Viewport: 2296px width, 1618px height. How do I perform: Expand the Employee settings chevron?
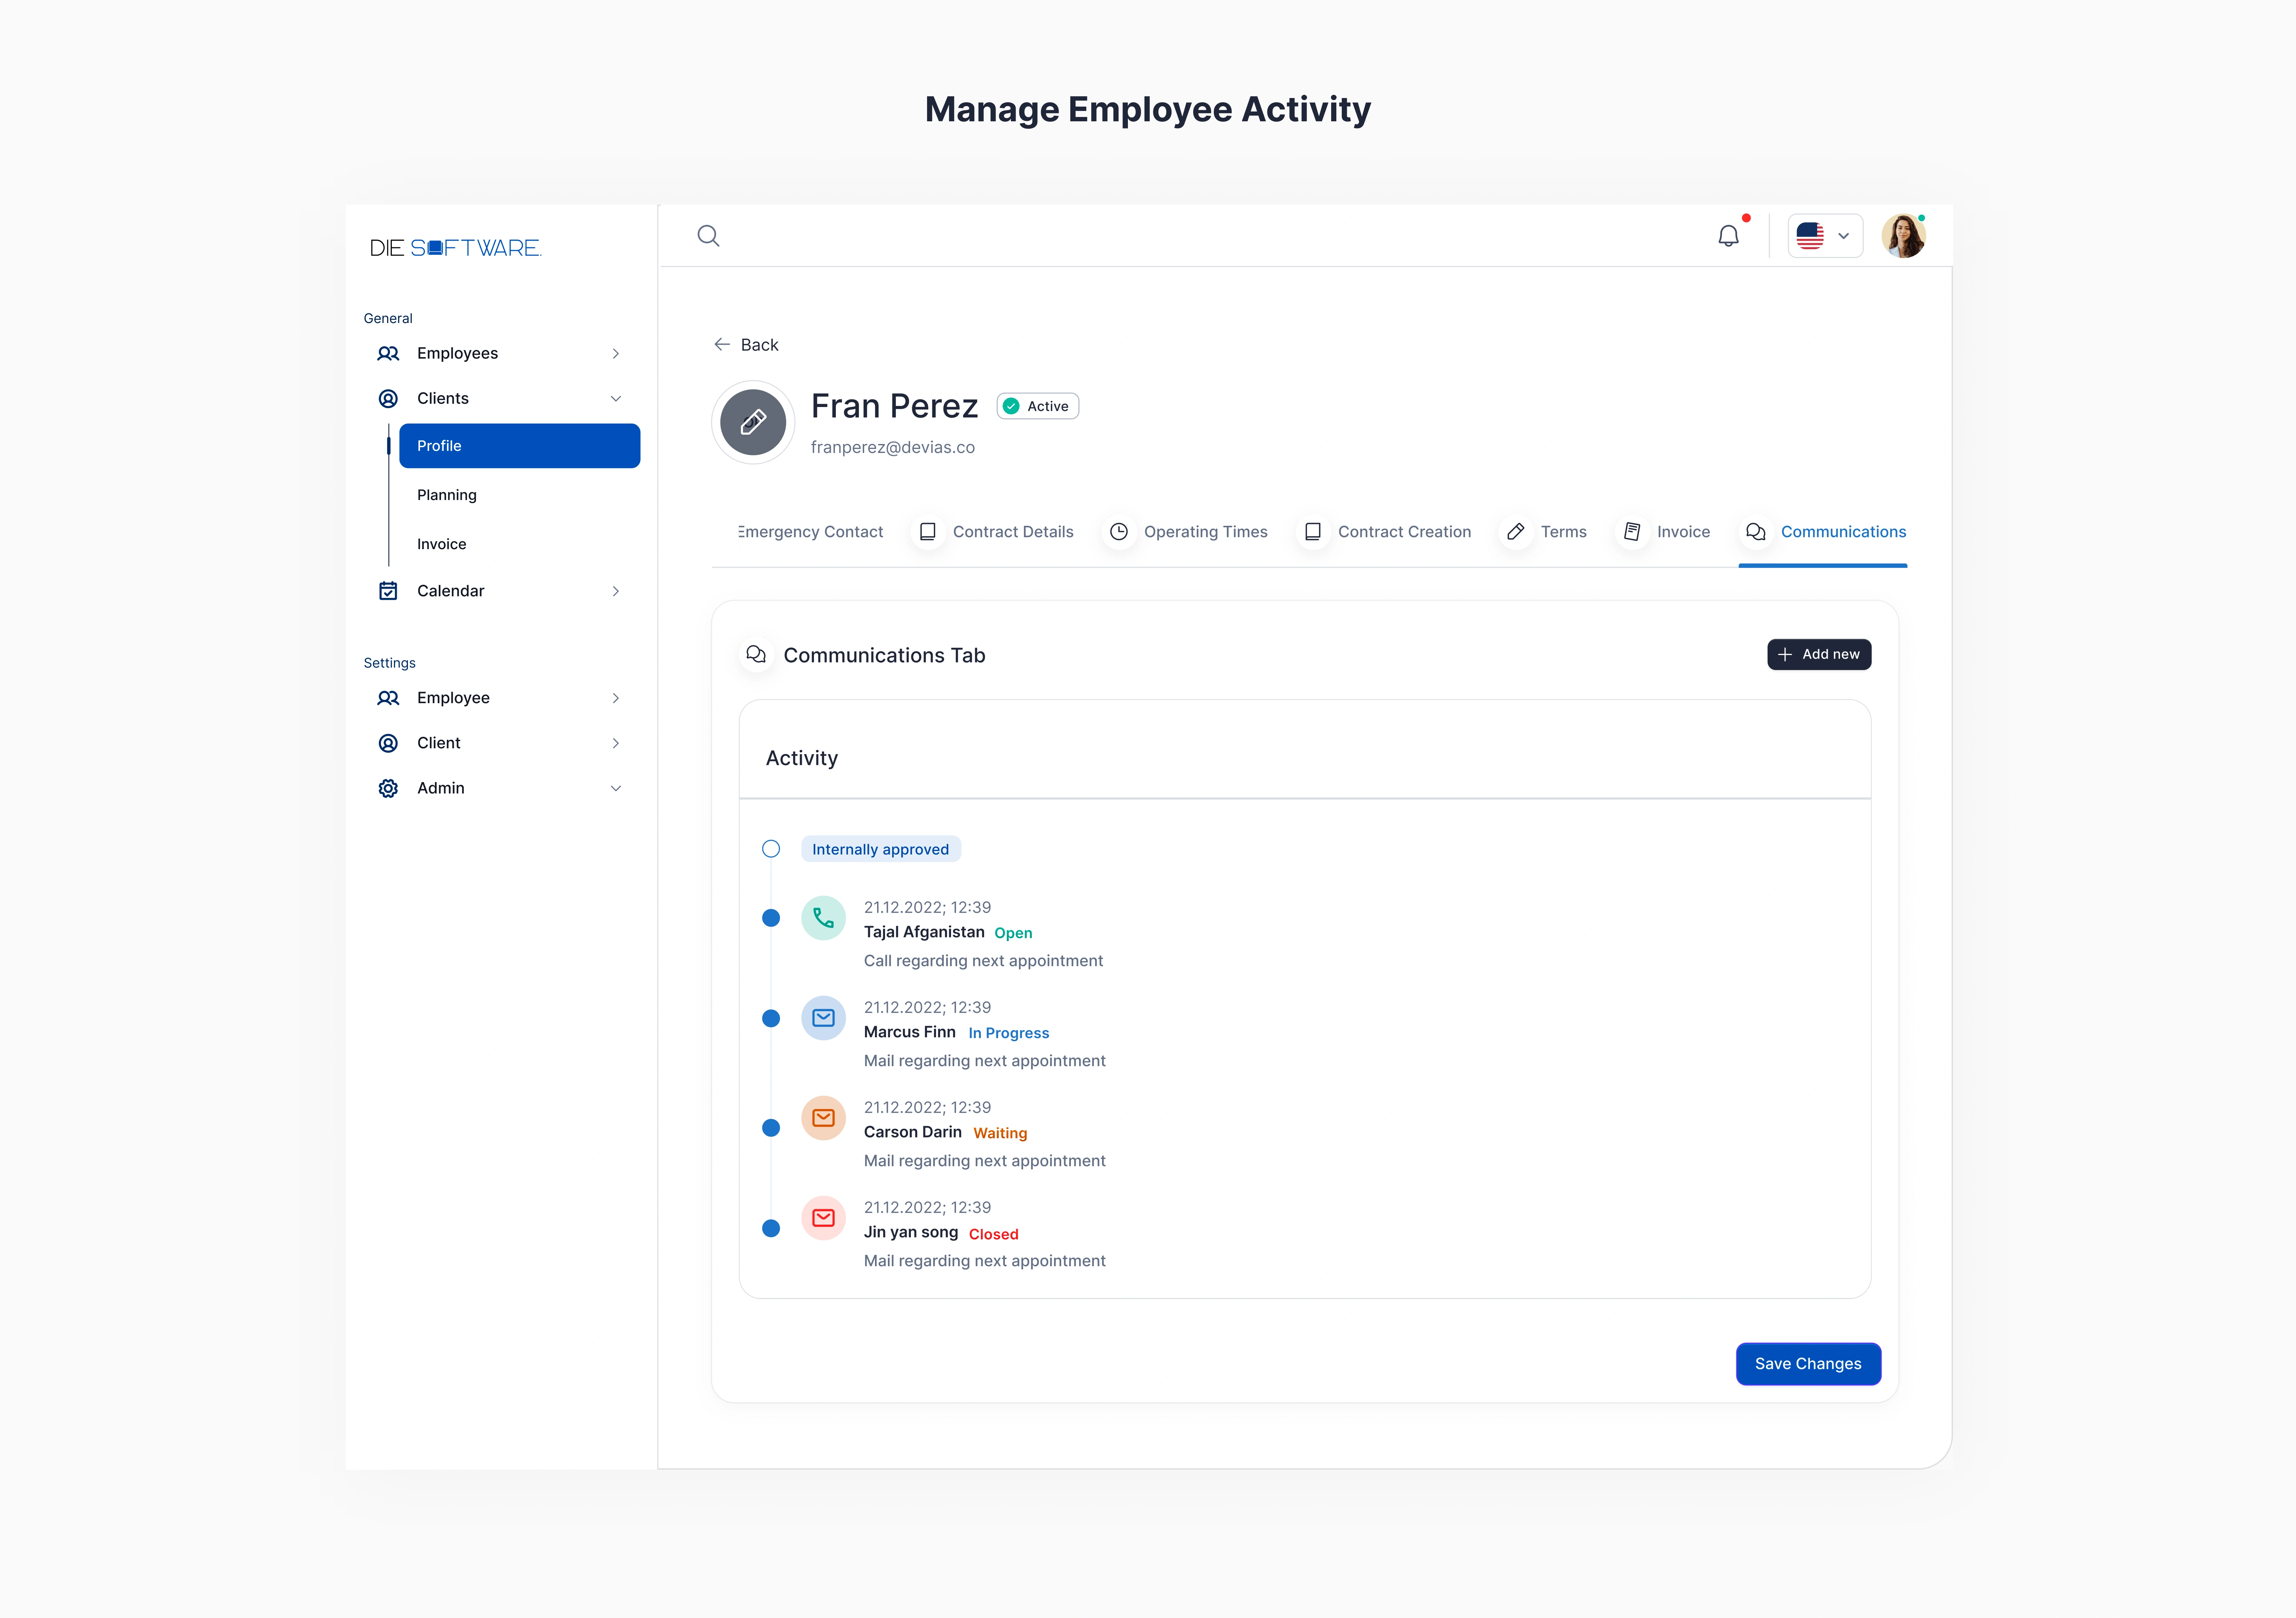click(616, 697)
